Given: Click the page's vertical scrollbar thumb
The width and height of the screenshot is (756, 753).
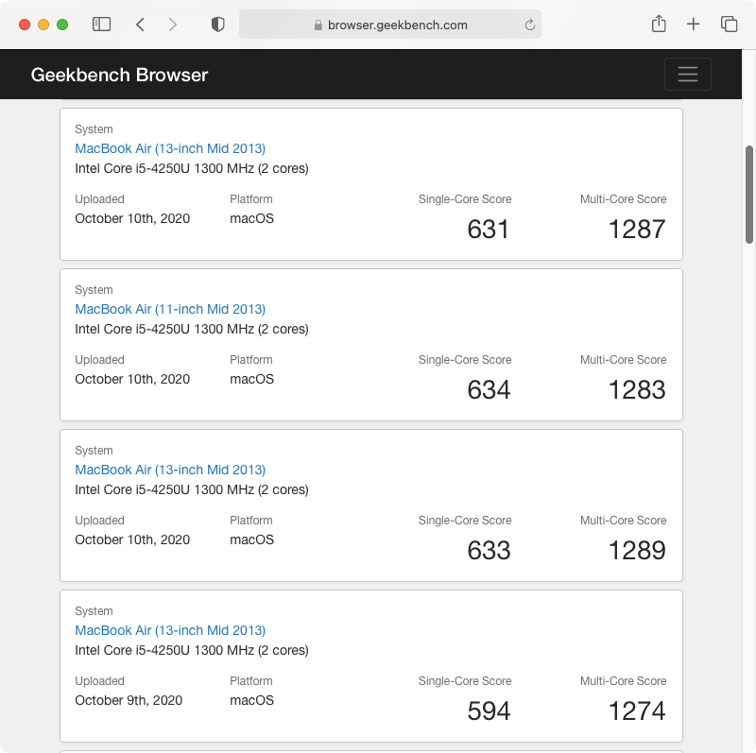Looking at the screenshot, I should tap(749, 195).
